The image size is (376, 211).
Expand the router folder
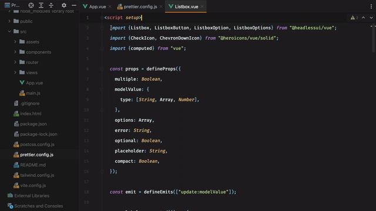(15, 62)
